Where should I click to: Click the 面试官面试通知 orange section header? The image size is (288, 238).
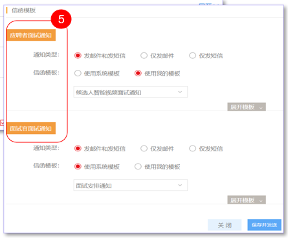tap(31, 128)
